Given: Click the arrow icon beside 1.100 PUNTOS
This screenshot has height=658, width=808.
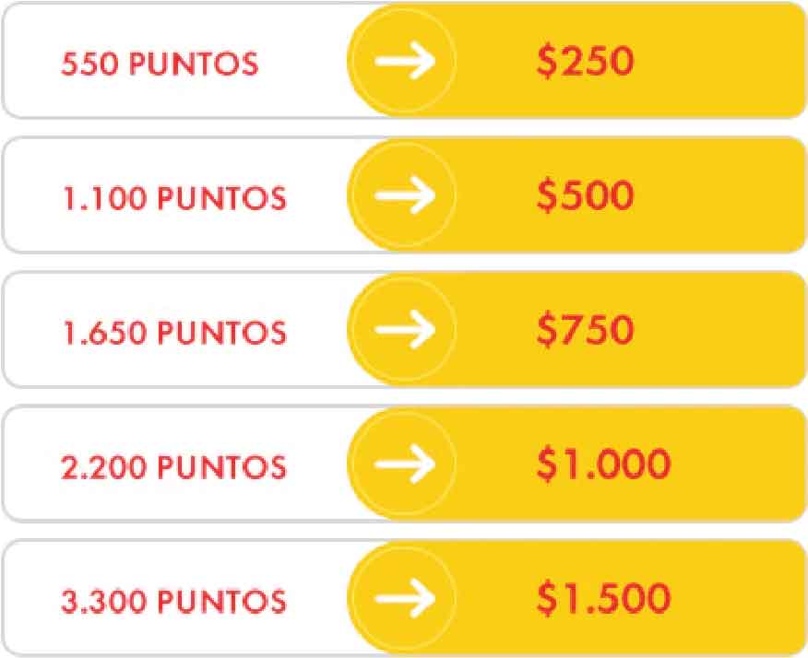Looking at the screenshot, I should pyautogui.click(x=405, y=195).
